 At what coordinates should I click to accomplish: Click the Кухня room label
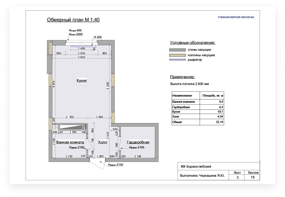[82, 80]
